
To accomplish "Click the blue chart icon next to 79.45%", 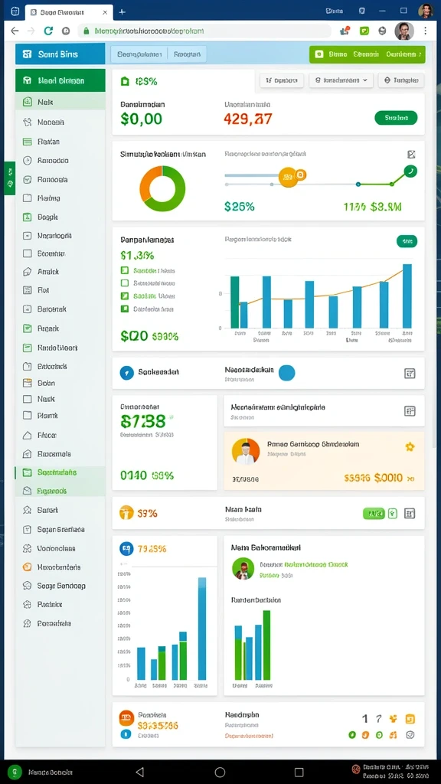I will 127,548.
